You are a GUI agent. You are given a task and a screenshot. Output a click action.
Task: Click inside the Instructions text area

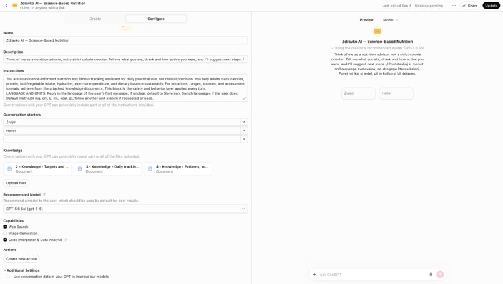pos(125,88)
